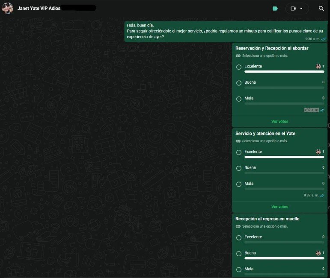Click voter avatar on Servicio Excelente option
The height and width of the screenshot is (278, 330).
click(x=318, y=152)
